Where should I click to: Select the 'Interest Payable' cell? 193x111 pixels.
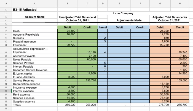click(x=34, y=67)
